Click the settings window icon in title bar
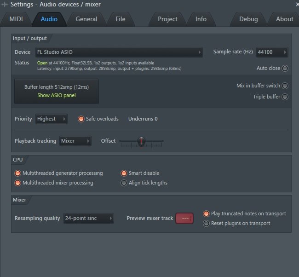 pos(5,4)
